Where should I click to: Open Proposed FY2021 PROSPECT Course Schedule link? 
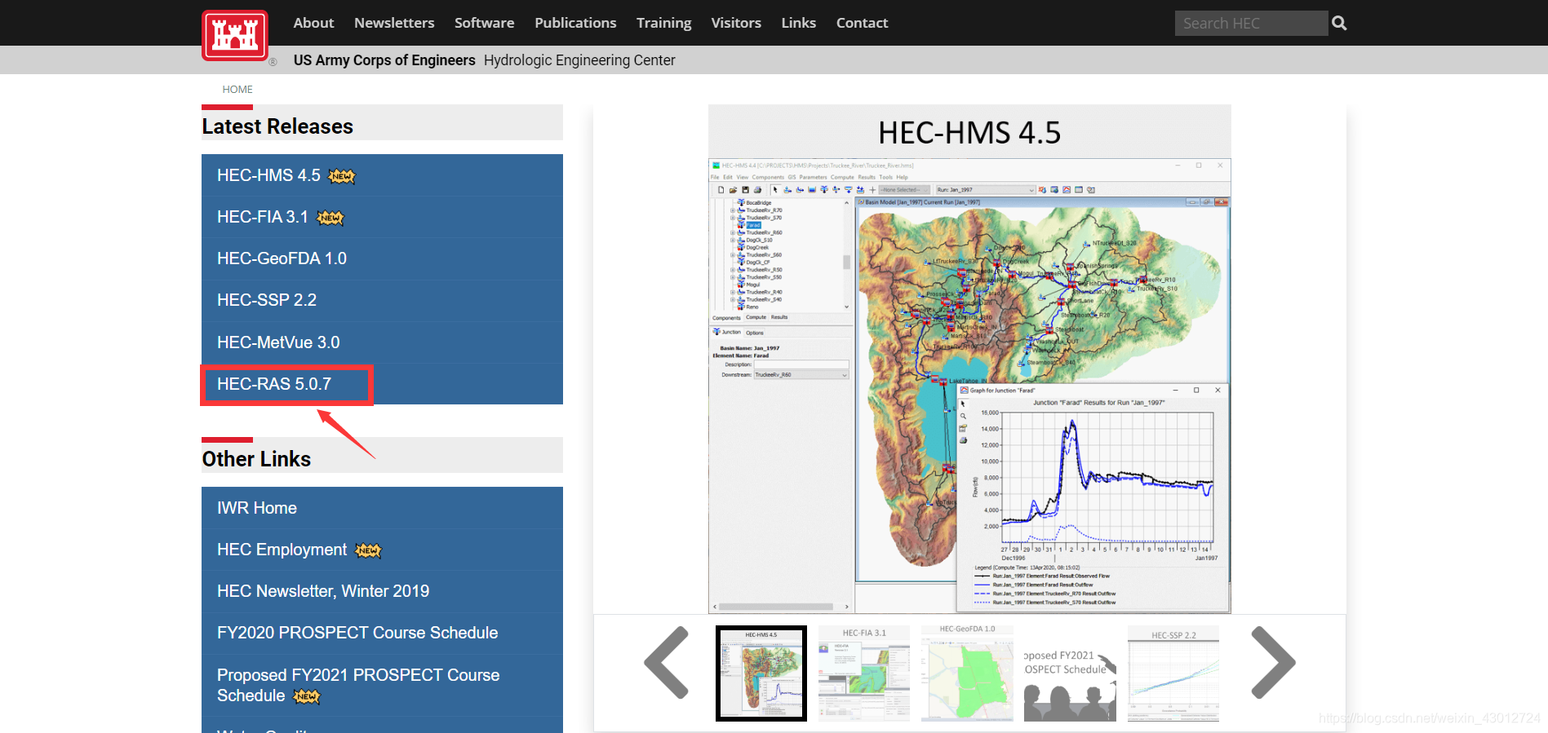(x=382, y=685)
